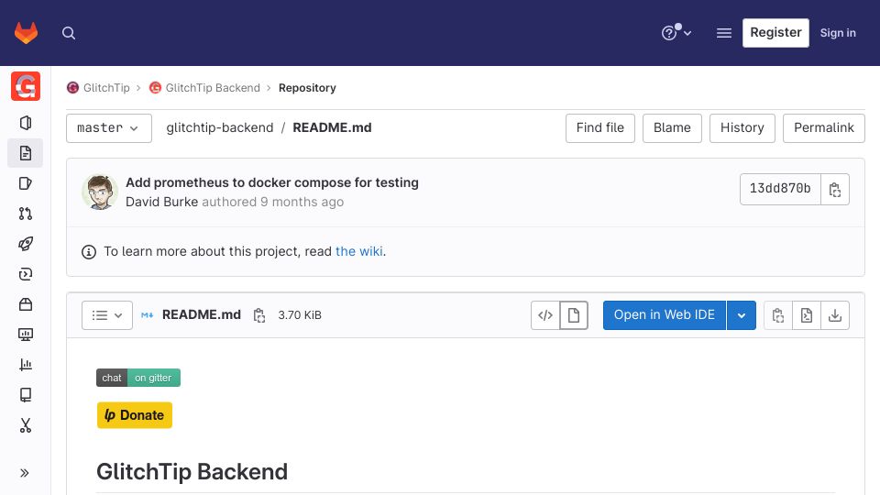
Task: Open Merge requests in the sidebar
Action: 26,214
